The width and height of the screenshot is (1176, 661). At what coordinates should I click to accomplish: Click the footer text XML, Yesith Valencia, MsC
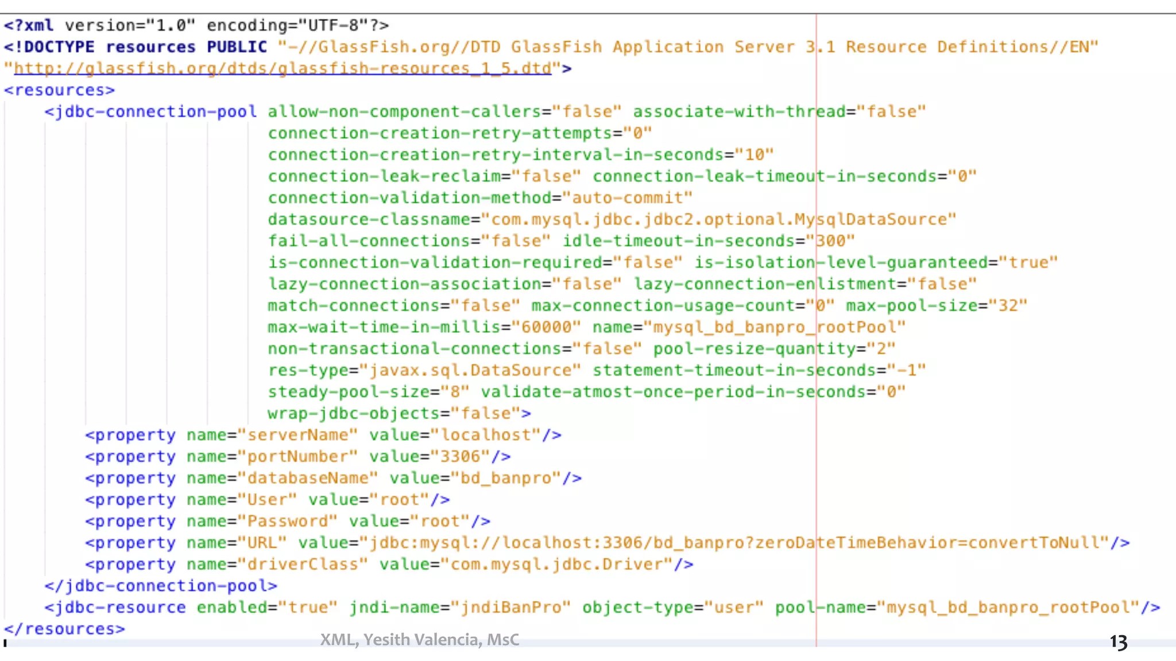pyautogui.click(x=420, y=640)
